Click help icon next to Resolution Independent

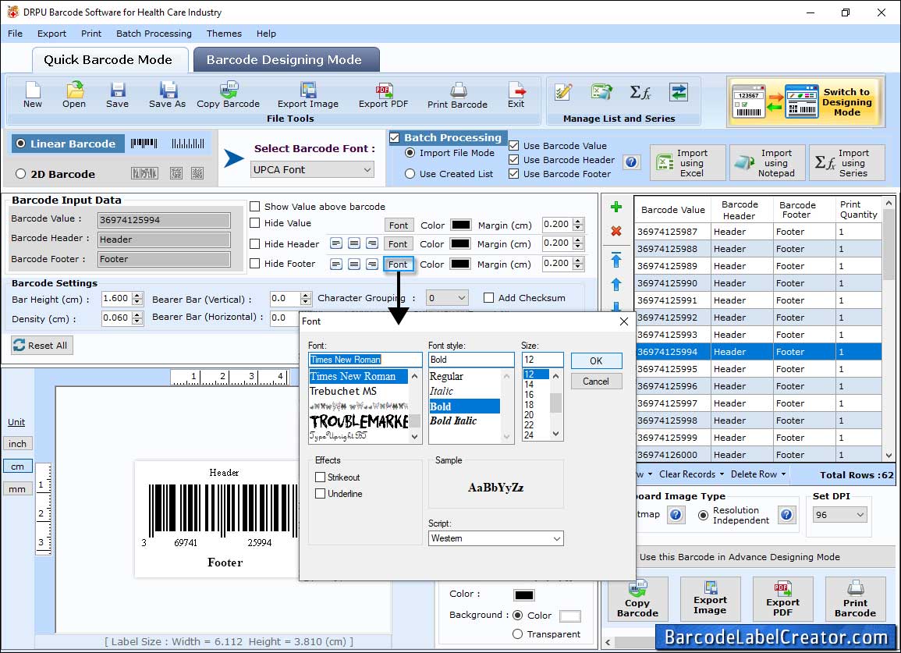click(x=786, y=515)
